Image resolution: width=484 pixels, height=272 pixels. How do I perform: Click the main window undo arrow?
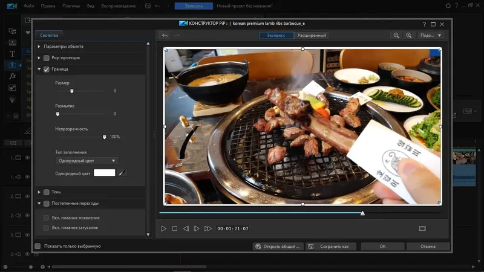pyautogui.click(x=157, y=6)
